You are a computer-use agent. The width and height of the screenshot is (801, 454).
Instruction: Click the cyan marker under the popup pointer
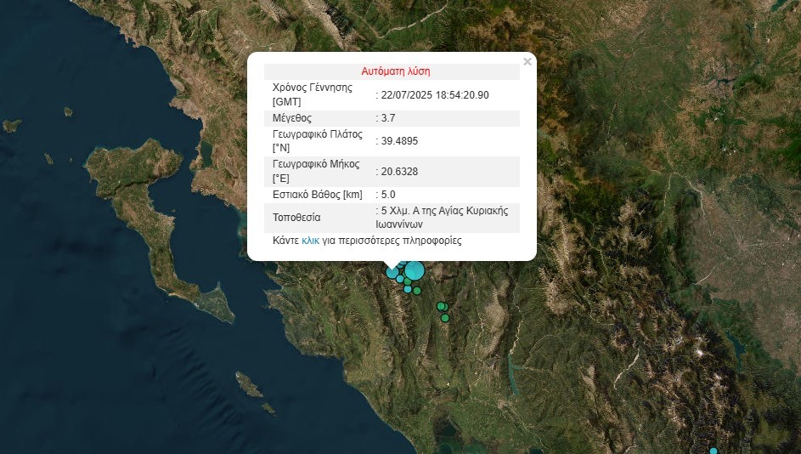[x=392, y=272]
